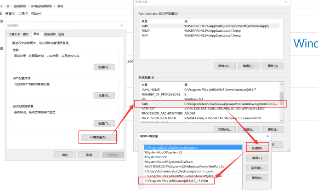This screenshot has width=318, height=190.
Task: Click the startup and recovery 设置(T)... button
Action: coord(104,123)
